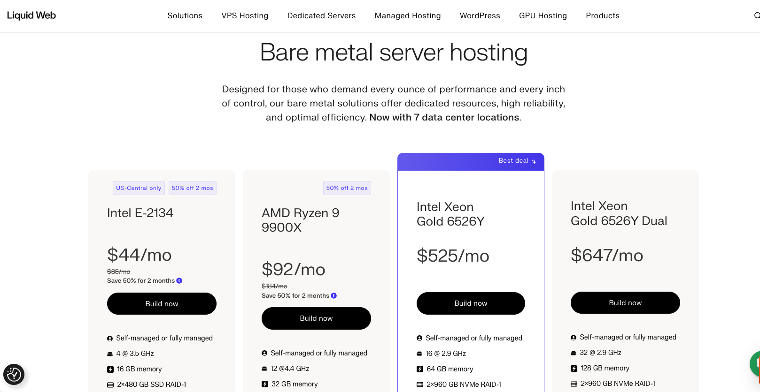Build now for Intel E-2134 plan
The image size is (760, 392).
tap(162, 304)
